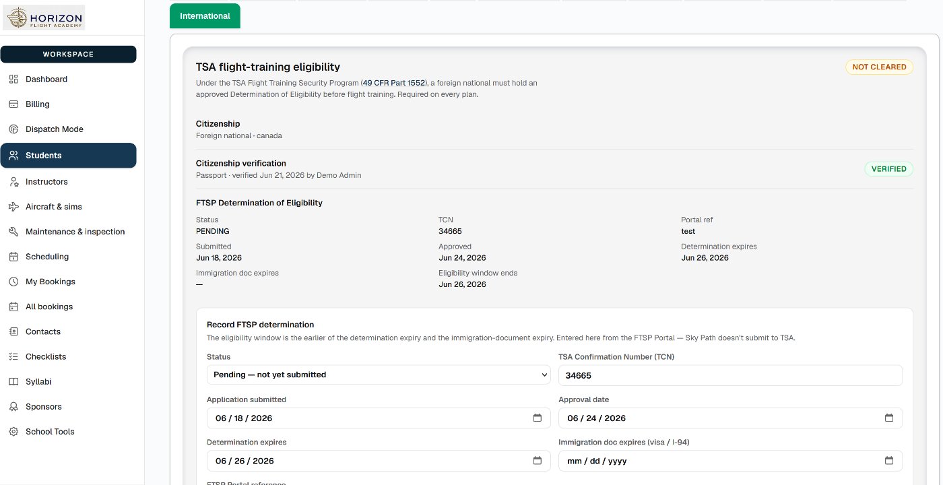Focus the Determination expires date field

click(x=379, y=461)
